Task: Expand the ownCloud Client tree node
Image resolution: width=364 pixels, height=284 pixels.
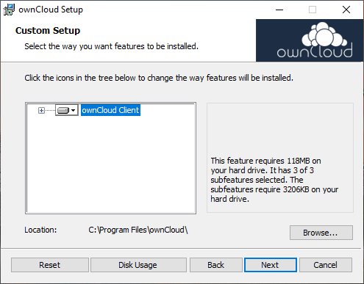Action: [41, 111]
